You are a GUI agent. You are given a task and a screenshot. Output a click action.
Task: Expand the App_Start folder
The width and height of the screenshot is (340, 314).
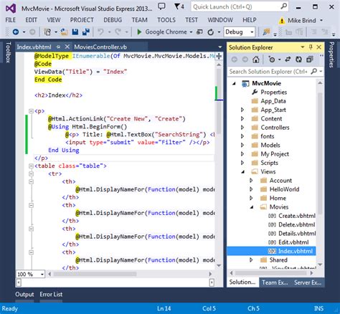coord(242,110)
